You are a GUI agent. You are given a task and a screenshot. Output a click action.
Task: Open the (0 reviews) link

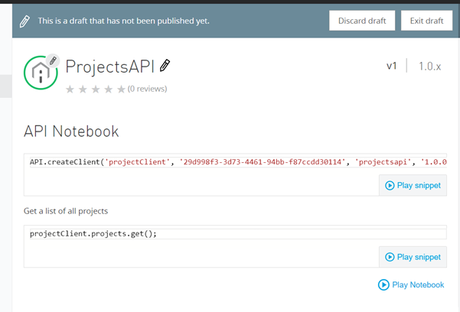tap(147, 89)
